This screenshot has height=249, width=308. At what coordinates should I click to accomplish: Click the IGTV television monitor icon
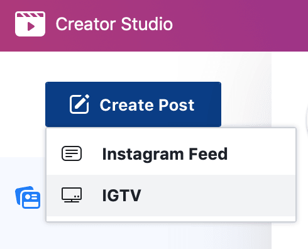(72, 195)
